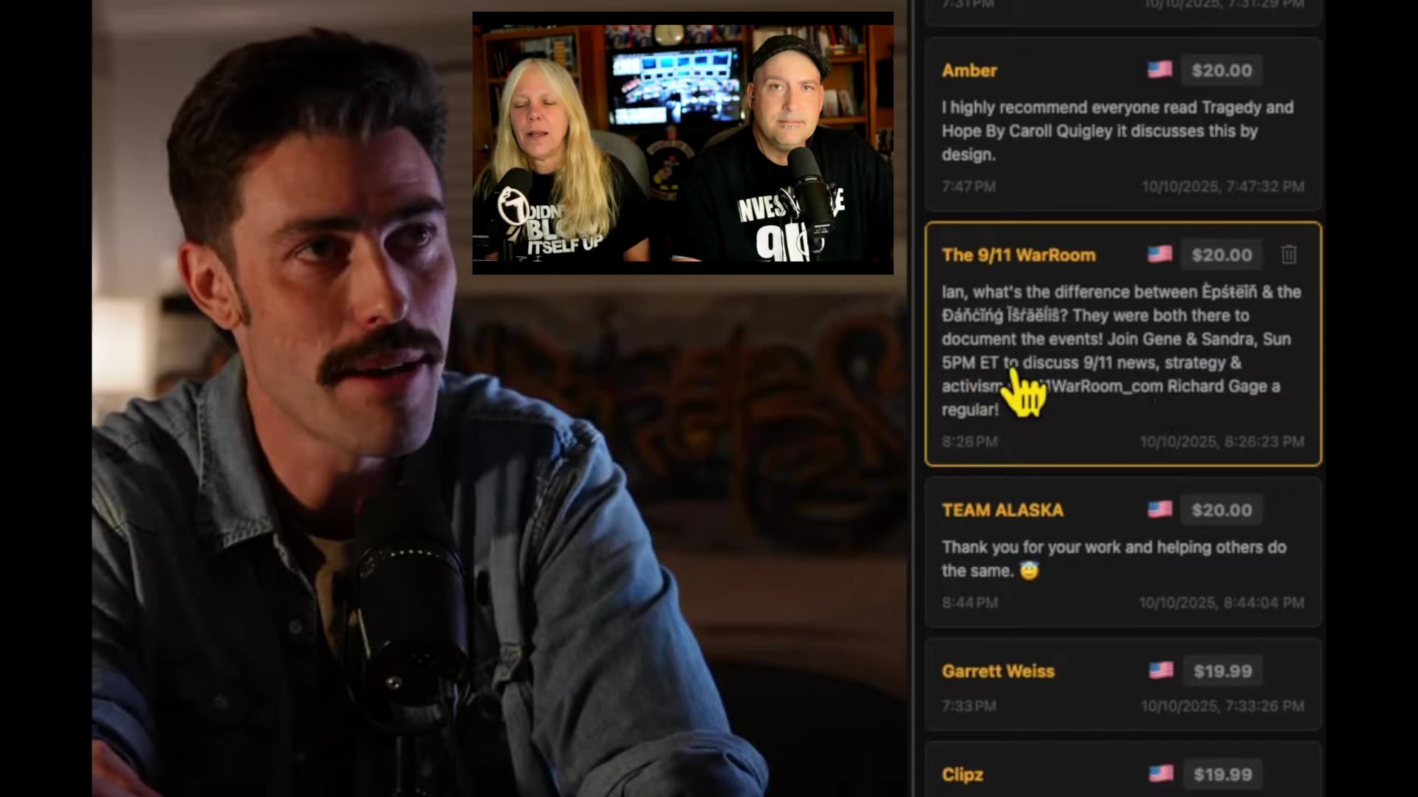Click TEAM ALASKA's US flag icon

(1160, 510)
